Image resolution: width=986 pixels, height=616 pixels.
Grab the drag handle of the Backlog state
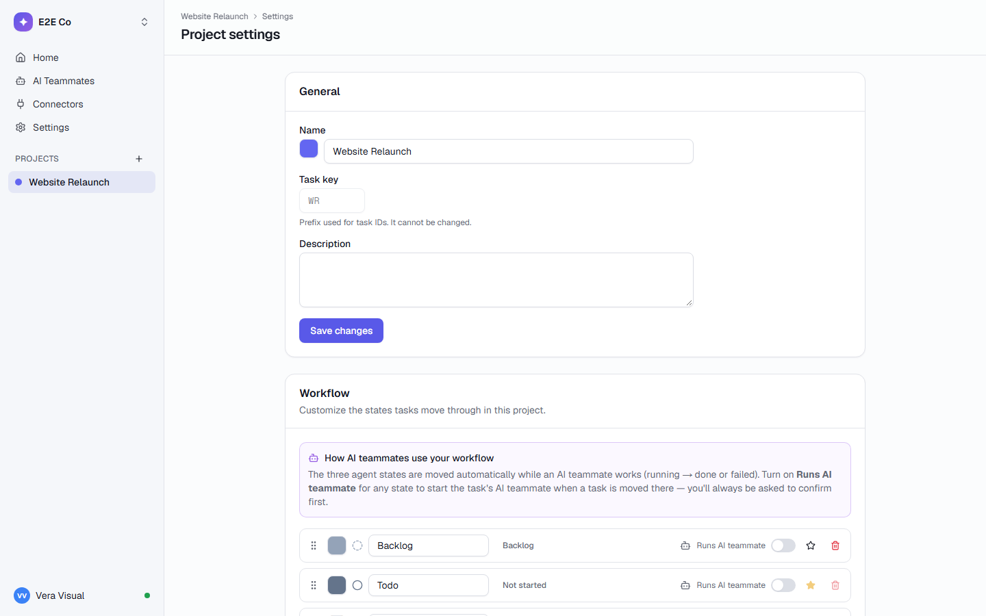coord(314,546)
